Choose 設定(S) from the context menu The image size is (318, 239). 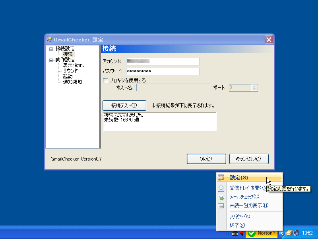point(250,178)
